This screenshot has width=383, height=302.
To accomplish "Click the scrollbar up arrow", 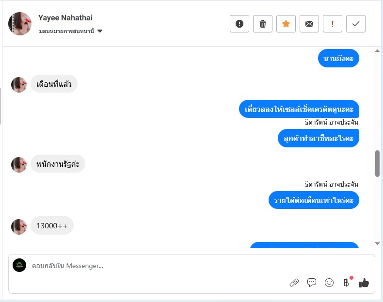I will [x=377, y=51].
